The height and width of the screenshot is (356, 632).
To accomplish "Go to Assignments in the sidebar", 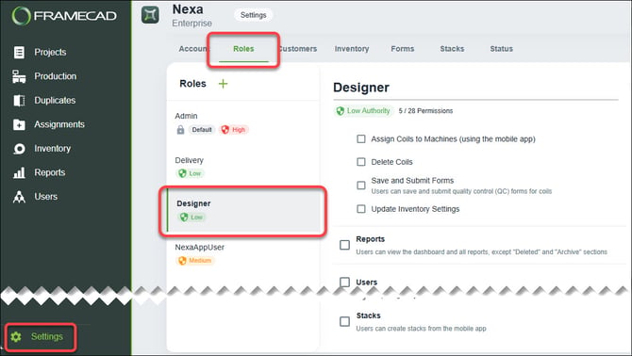I will coord(59,124).
